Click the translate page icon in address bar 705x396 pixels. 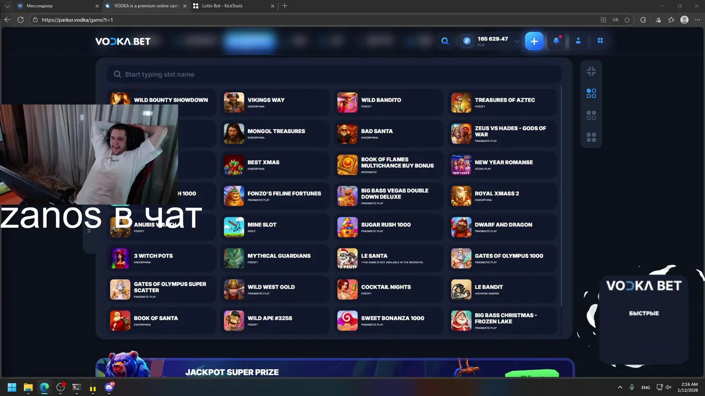click(x=616, y=20)
